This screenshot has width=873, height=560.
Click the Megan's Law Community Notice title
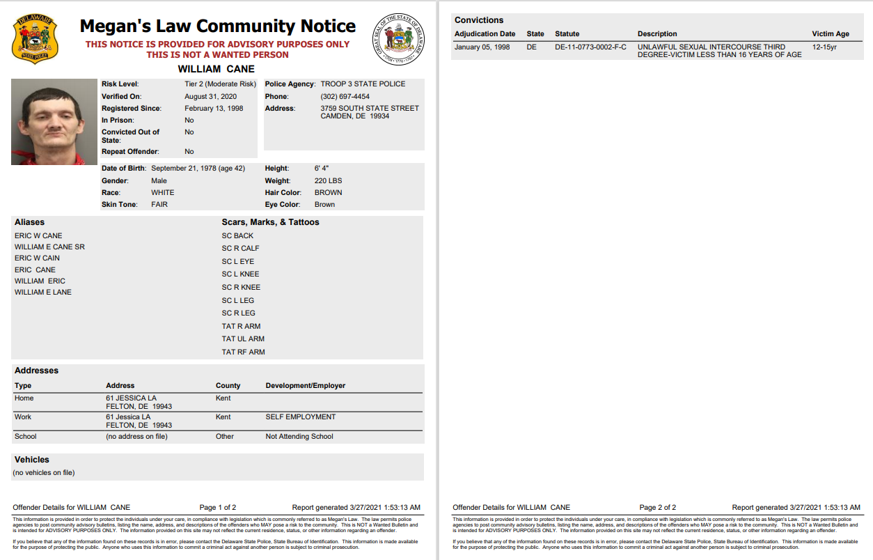coord(217,26)
